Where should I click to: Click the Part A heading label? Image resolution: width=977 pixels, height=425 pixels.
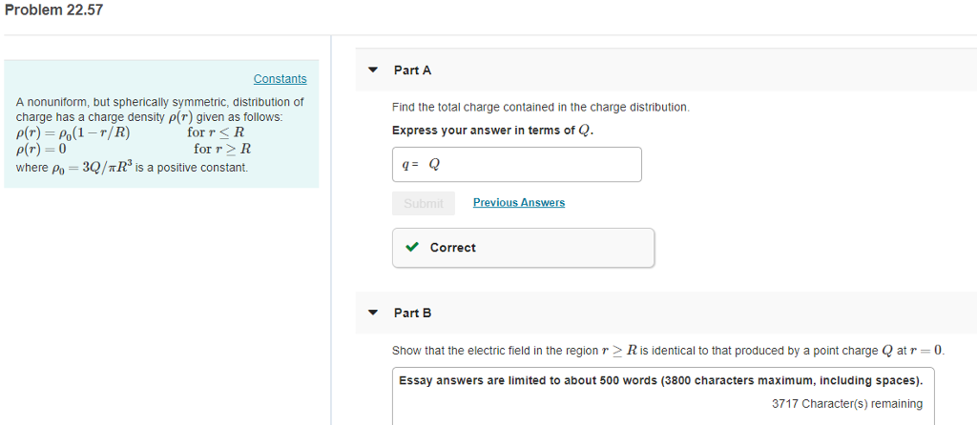(x=412, y=71)
